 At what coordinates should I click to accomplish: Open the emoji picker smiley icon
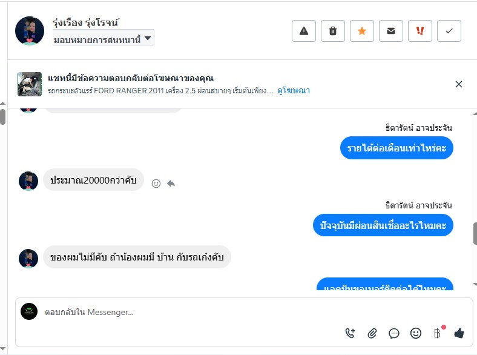tap(416, 333)
